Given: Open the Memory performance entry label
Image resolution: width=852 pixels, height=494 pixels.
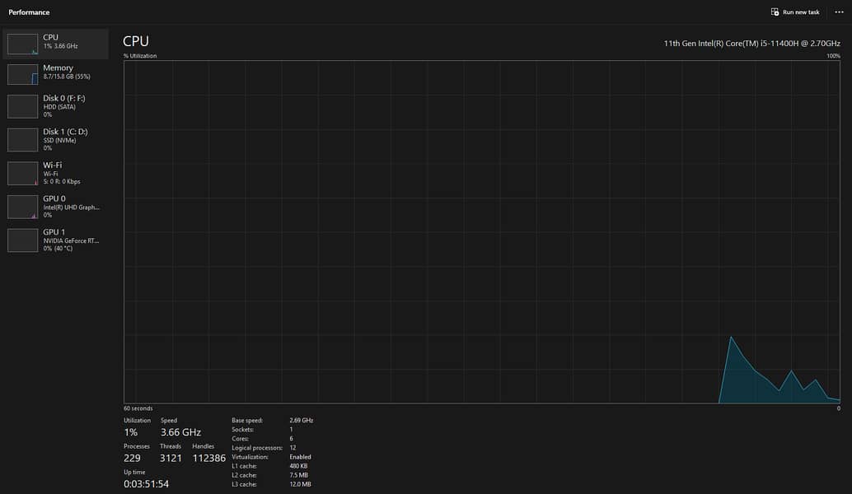Looking at the screenshot, I should (x=59, y=68).
